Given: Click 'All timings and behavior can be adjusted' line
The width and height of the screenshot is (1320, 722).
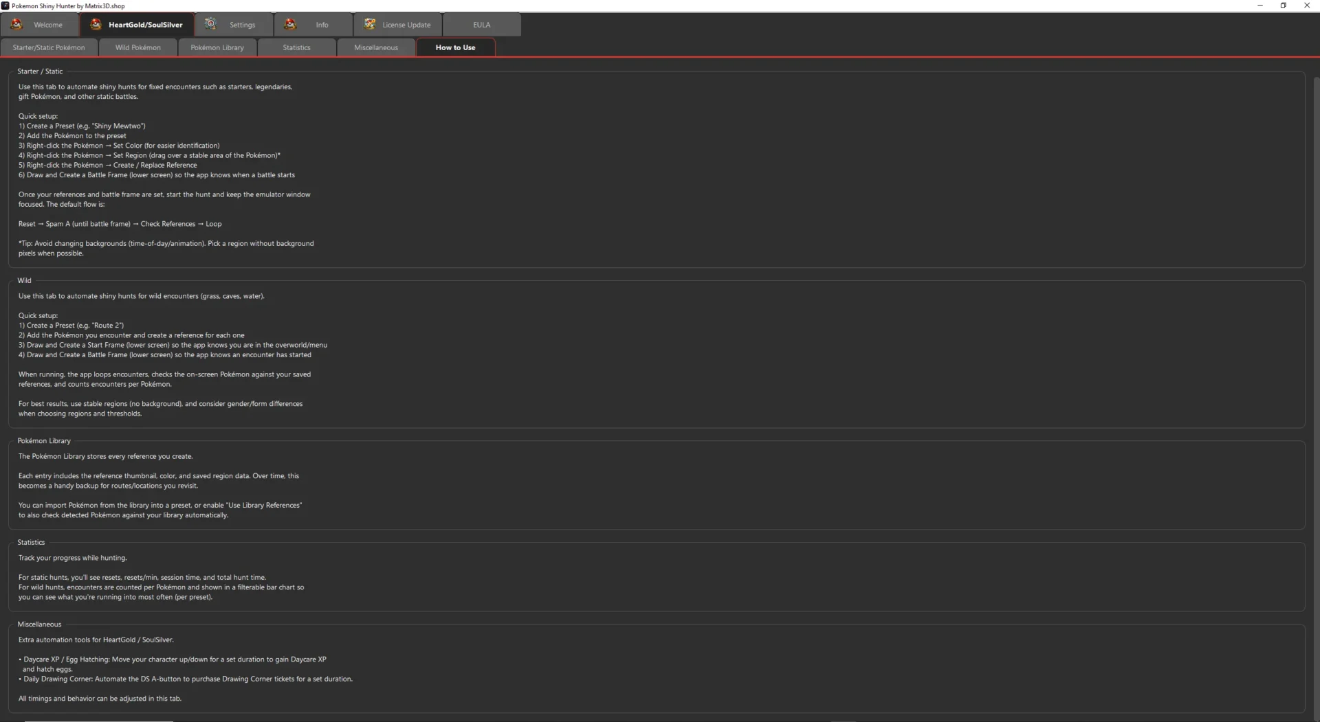Looking at the screenshot, I should pyautogui.click(x=100, y=699).
